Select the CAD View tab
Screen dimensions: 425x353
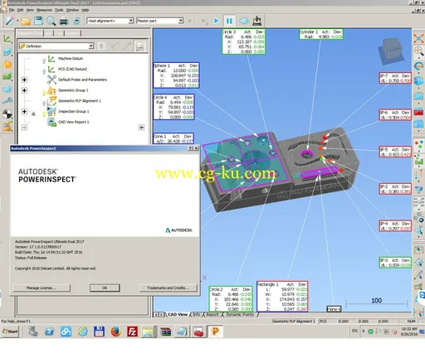point(178,315)
